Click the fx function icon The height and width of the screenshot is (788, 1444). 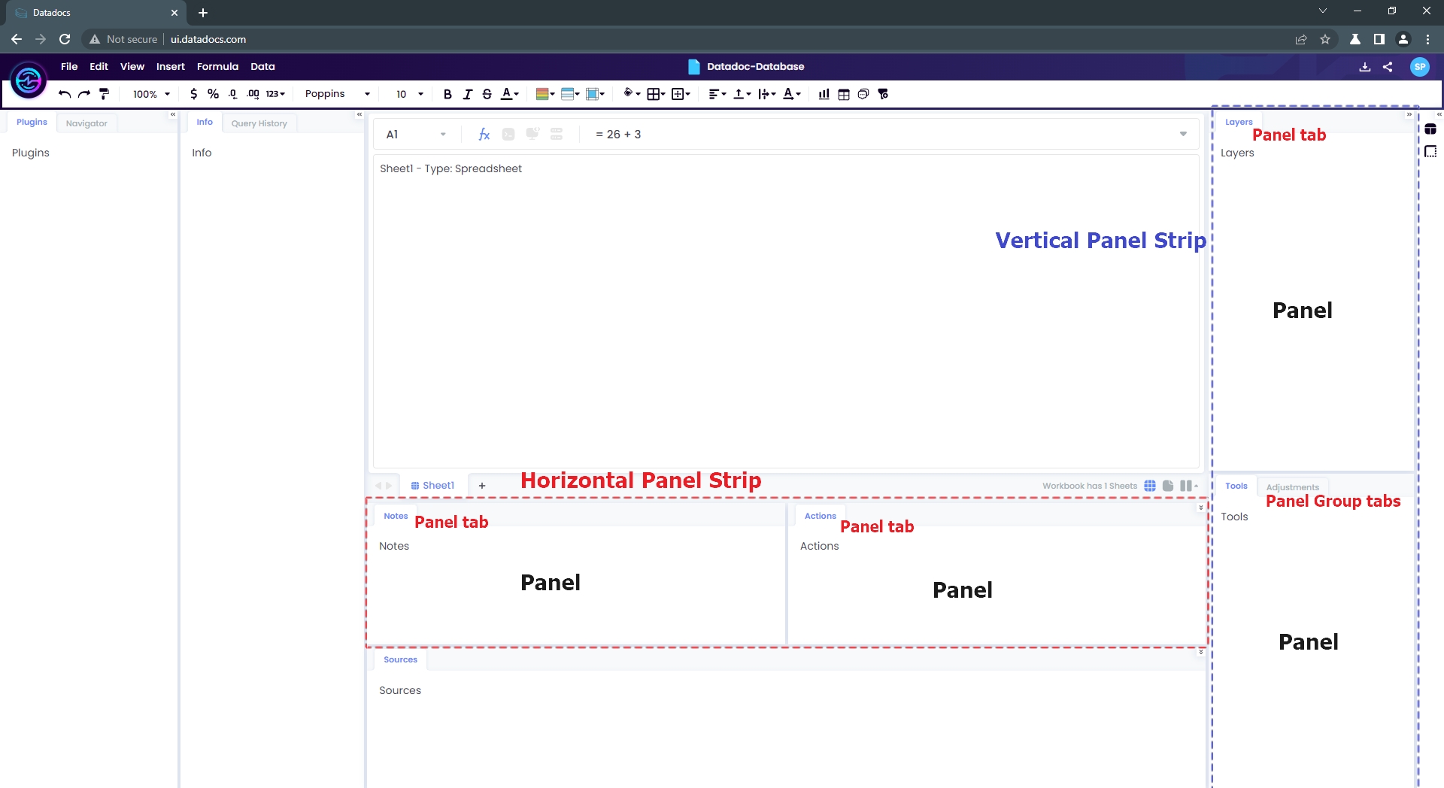coord(484,135)
